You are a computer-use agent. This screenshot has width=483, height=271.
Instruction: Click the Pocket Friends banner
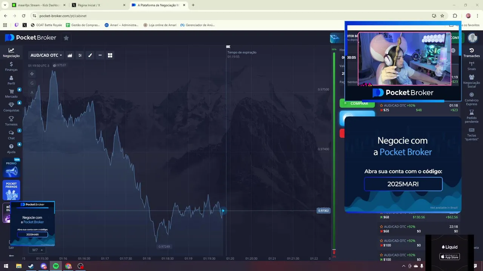coord(11,190)
